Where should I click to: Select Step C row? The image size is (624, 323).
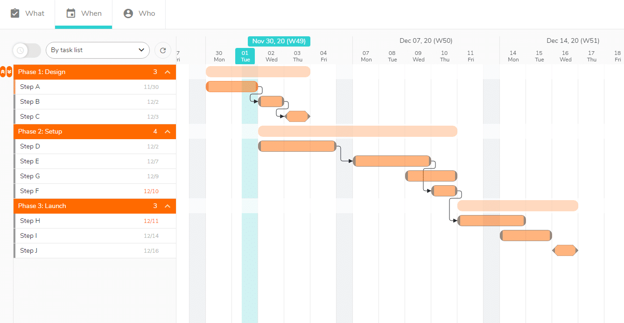tap(95, 117)
